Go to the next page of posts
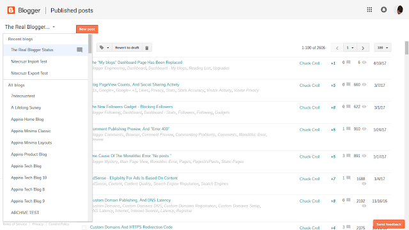Screen dimensions: 409x230 coord(363,48)
